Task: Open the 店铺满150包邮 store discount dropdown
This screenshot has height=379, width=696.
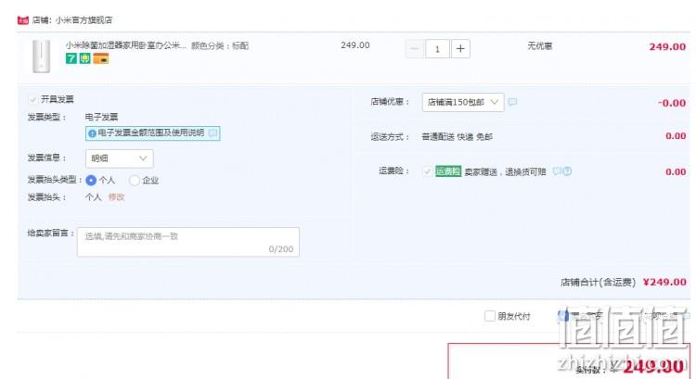Action: click(x=463, y=103)
